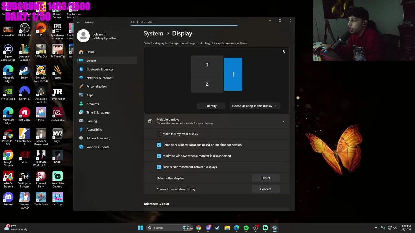Open Spotify from the taskbar
415x233 pixels.
[246, 228]
